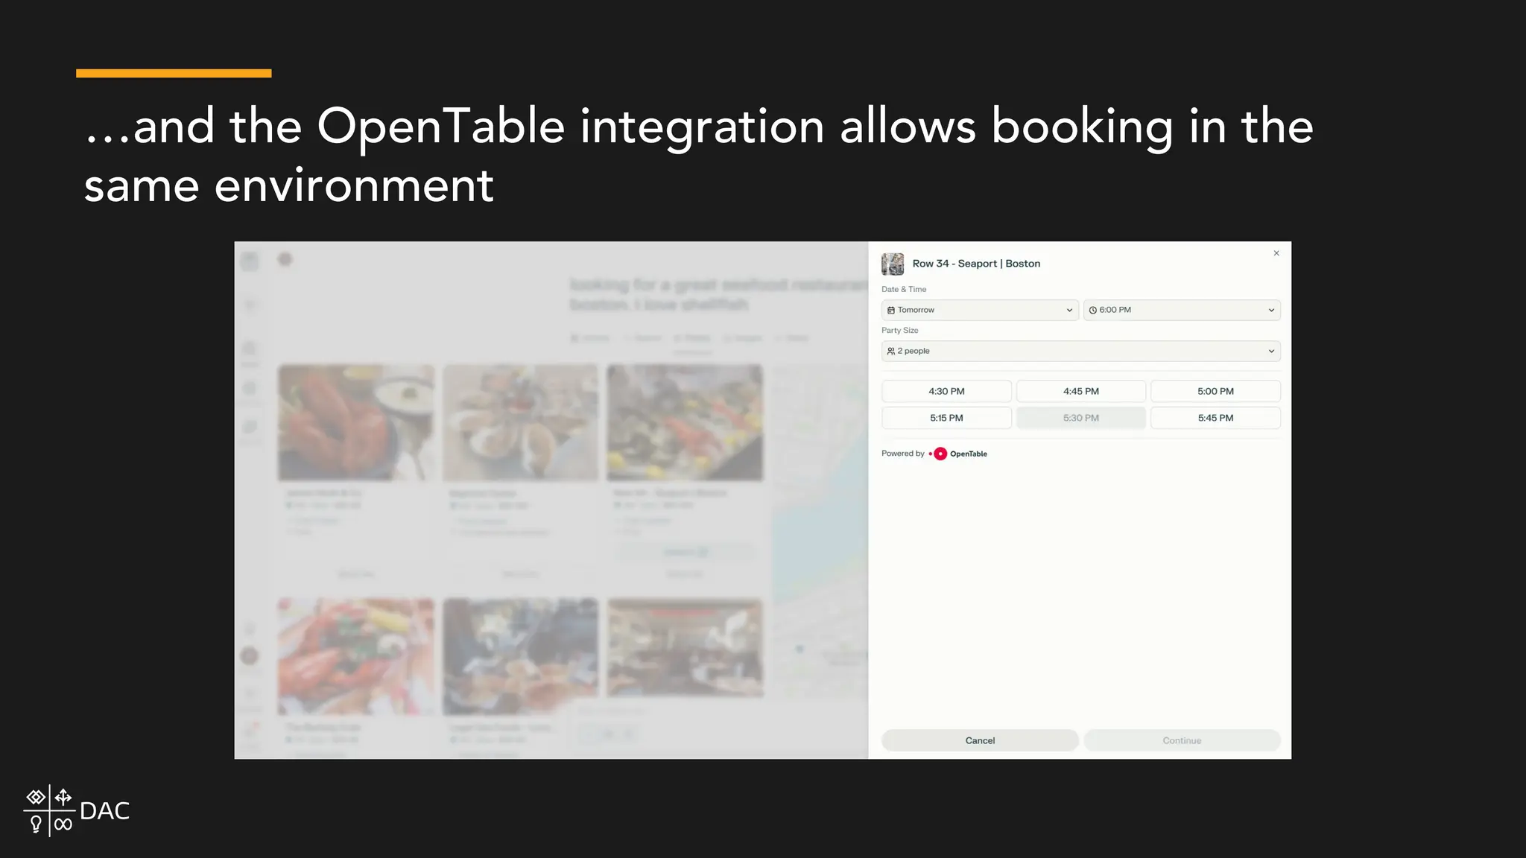Viewport: 1526px width, 858px height.
Task: Close the Row 34 booking panel
Action: point(1276,253)
